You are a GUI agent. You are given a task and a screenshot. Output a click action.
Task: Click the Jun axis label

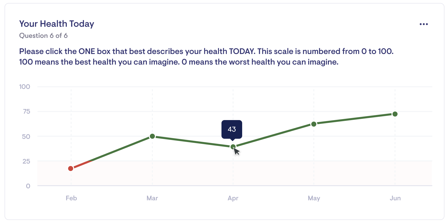[395, 198]
